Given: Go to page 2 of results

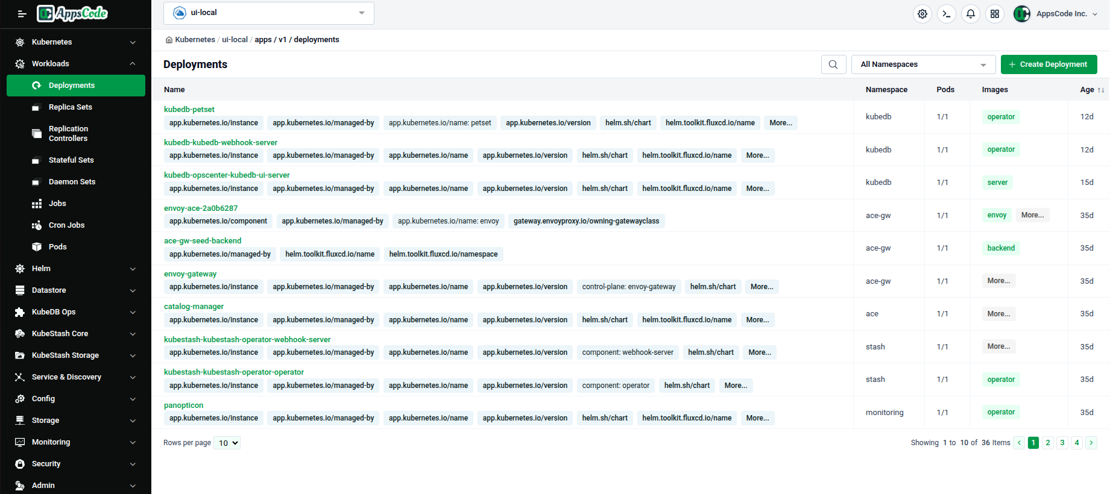Looking at the screenshot, I should click(x=1048, y=443).
